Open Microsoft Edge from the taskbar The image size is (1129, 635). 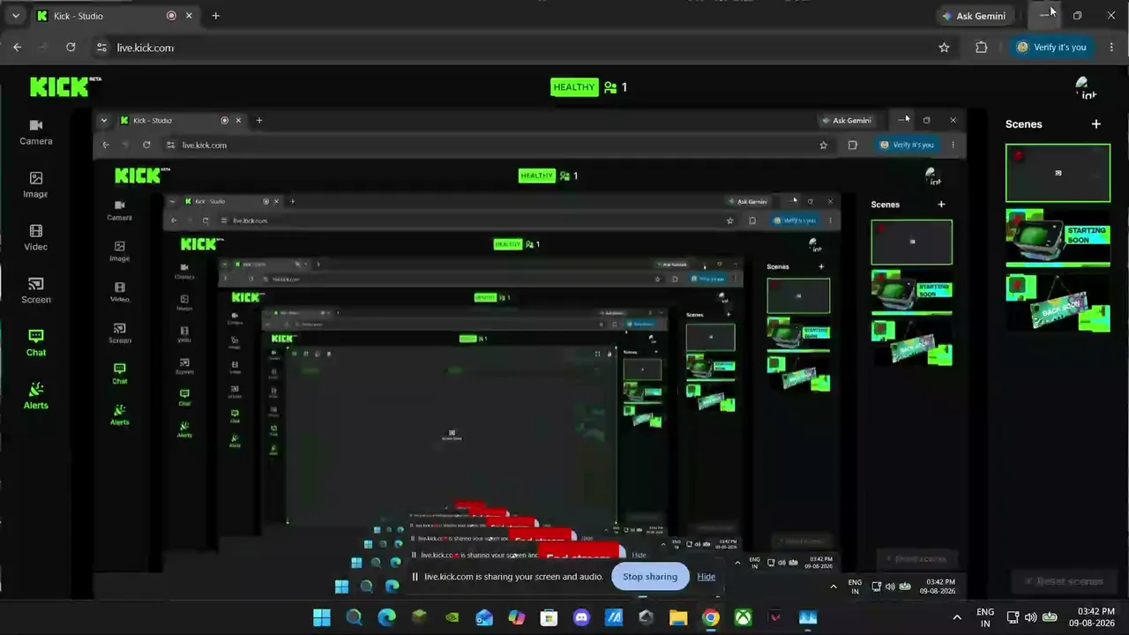tap(387, 617)
